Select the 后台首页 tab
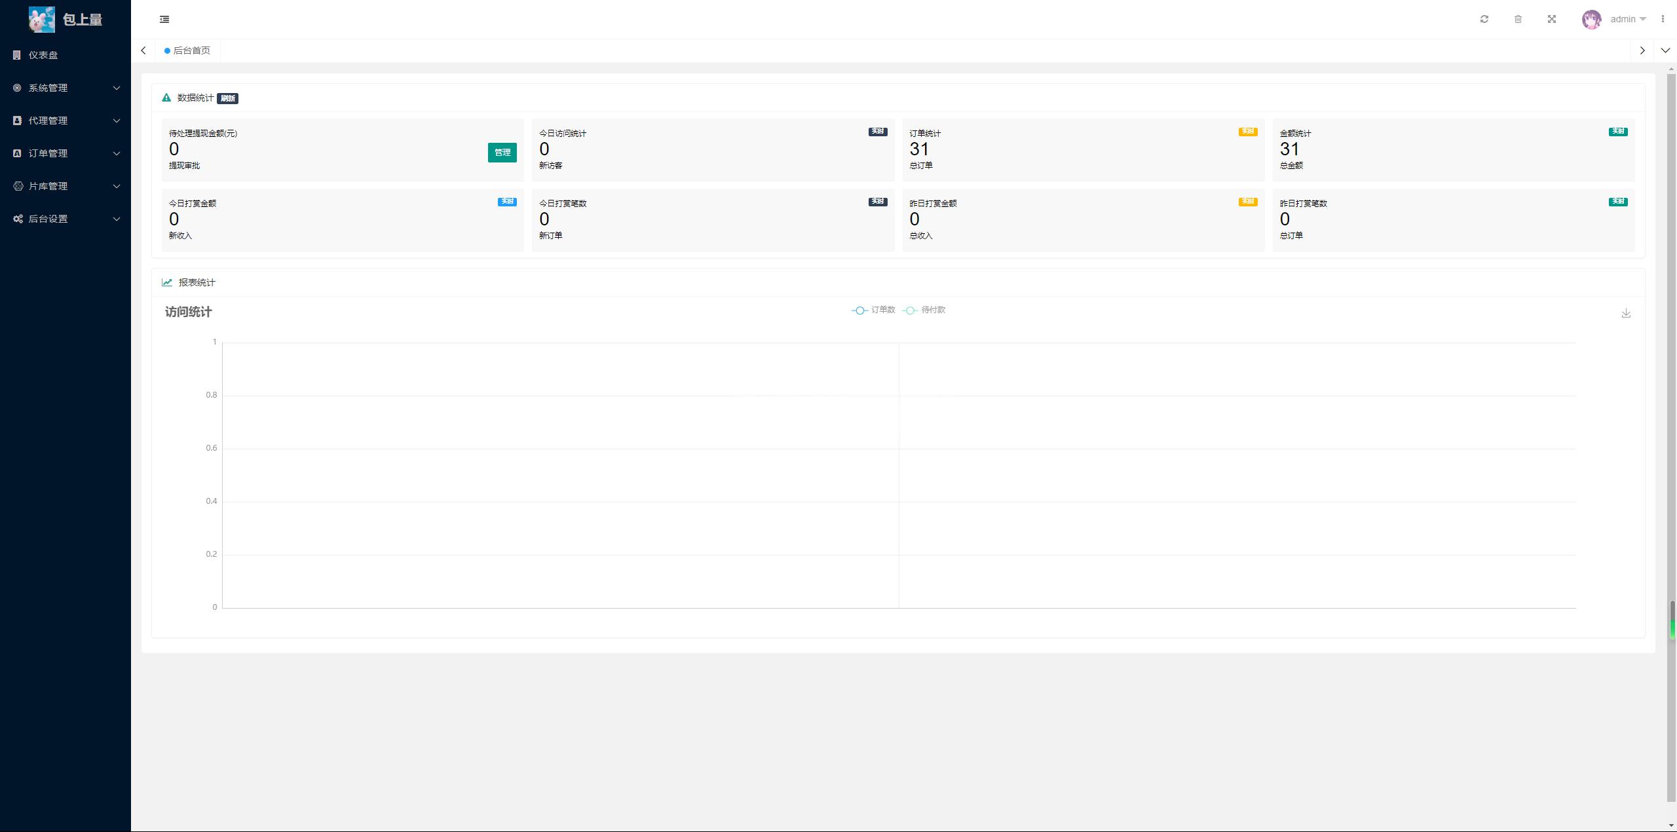1677x832 pixels. 187,50
